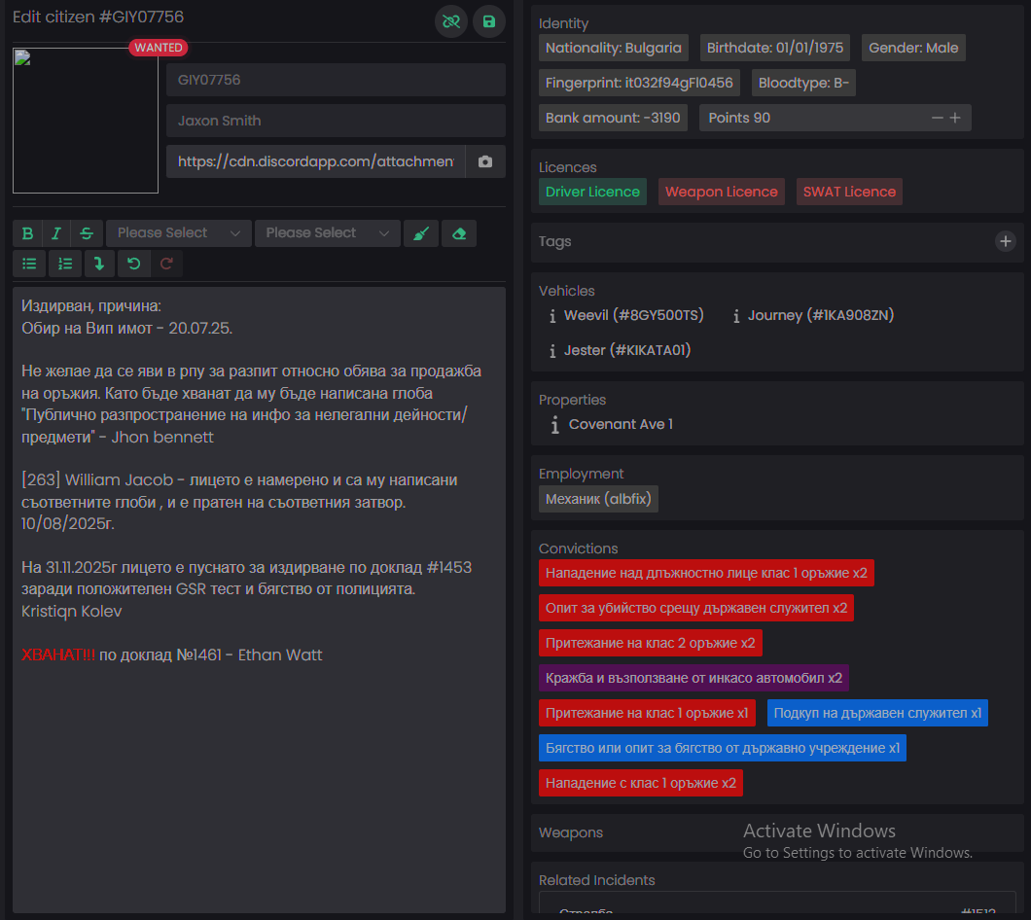
Task: Select conviction Нападение с клас 1 оръжие x2
Action: pos(640,783)
